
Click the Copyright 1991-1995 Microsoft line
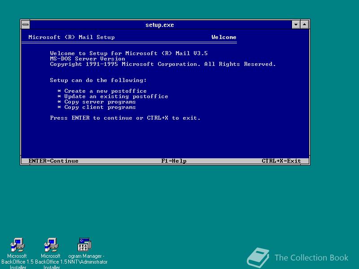click(x=163, y=64)
